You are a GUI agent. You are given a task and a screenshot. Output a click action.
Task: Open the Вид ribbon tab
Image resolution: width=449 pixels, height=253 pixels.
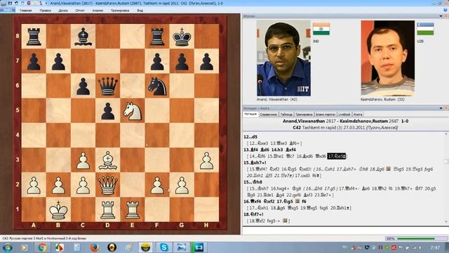pos(140,11)
